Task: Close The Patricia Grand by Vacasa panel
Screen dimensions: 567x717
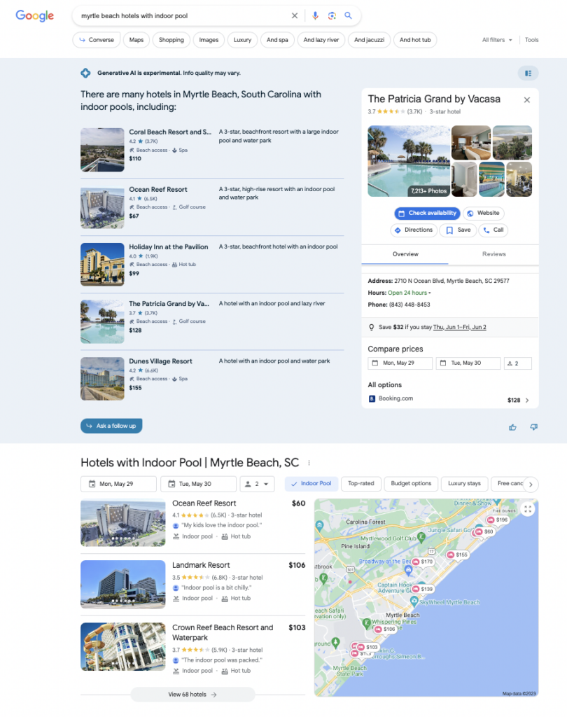Action: coord(527,99)
